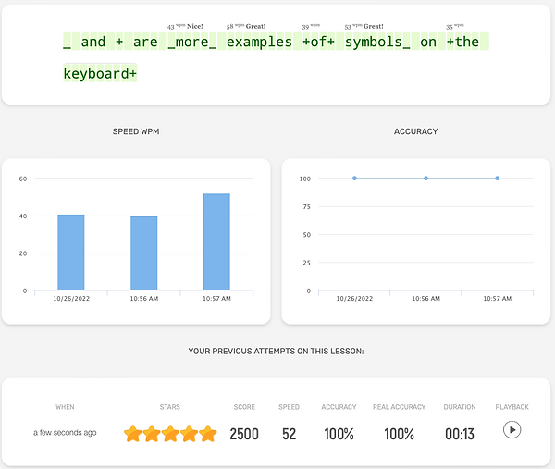This screenshot has width=555, height=469.
Task: Click the first gold star rating
Action: (133, 433)
